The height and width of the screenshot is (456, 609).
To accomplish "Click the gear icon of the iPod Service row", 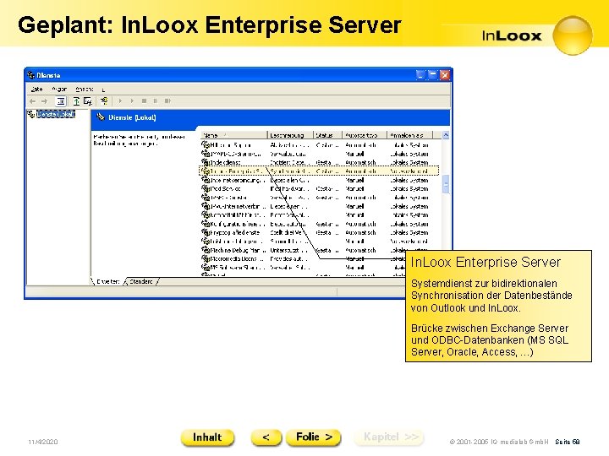I will (x=206, y=188).
